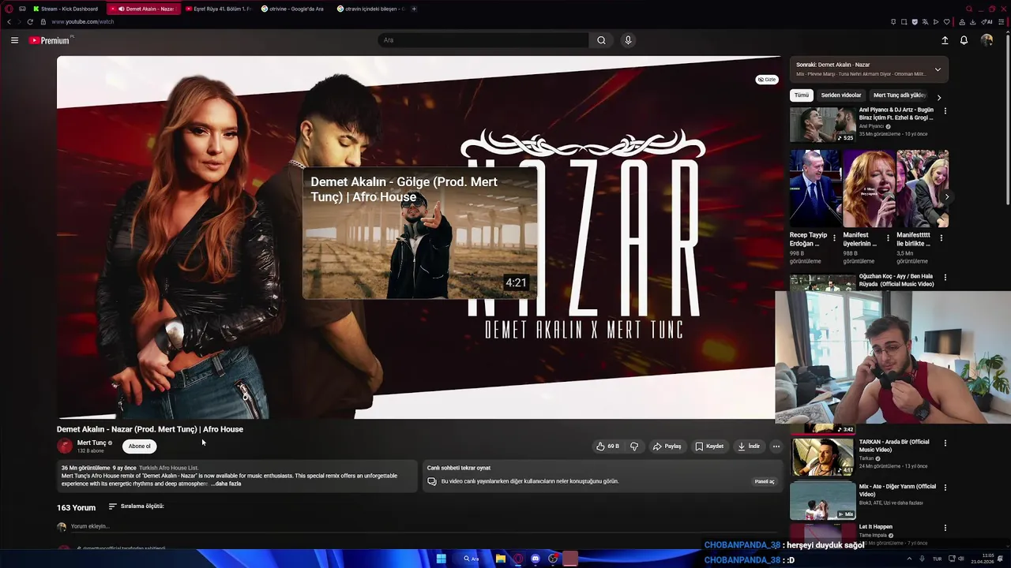Open options for Recep Tayyip short
Screen dimensions: 1011x568
pyautogui.click(x=835, y=238)
